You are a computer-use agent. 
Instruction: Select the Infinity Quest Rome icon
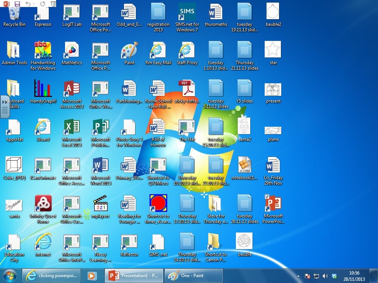[x=43, y=203]
